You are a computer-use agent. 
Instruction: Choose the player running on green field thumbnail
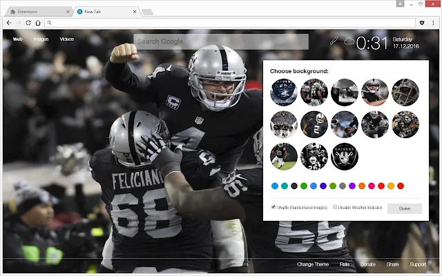[284, 157]
